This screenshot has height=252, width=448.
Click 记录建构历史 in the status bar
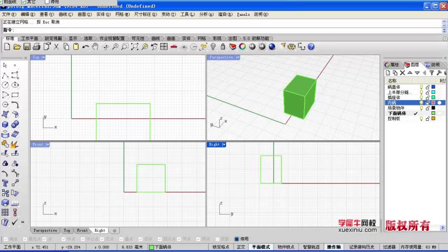[x=362, y=247]
